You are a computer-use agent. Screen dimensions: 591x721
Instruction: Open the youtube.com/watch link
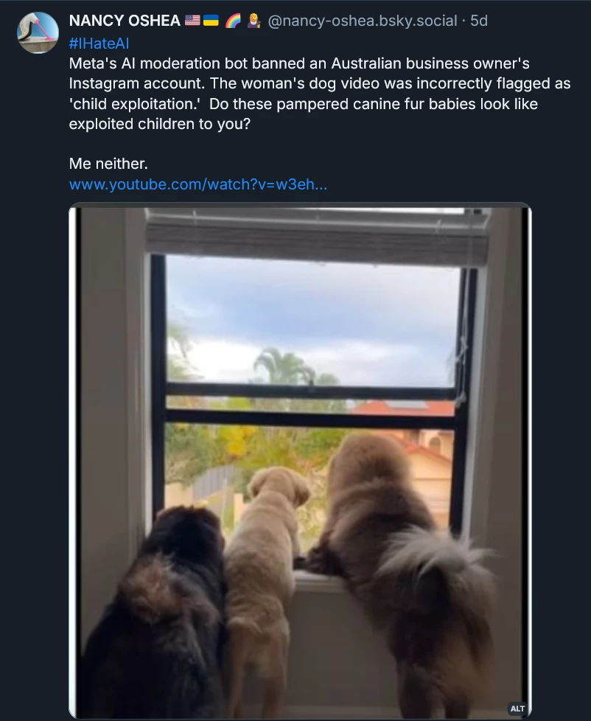point(198,184)
